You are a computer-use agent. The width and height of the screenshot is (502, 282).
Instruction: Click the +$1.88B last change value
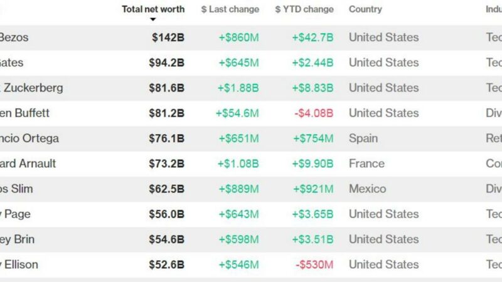[238, 88]
